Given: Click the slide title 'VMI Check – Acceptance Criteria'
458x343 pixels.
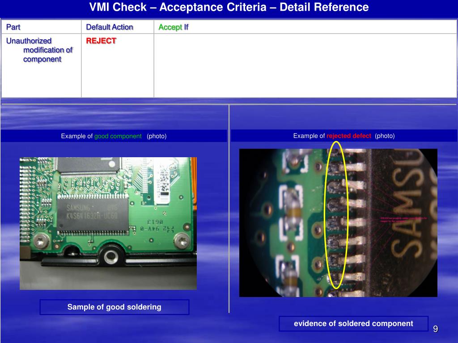Looking at the screenshot, I should 229,7.
